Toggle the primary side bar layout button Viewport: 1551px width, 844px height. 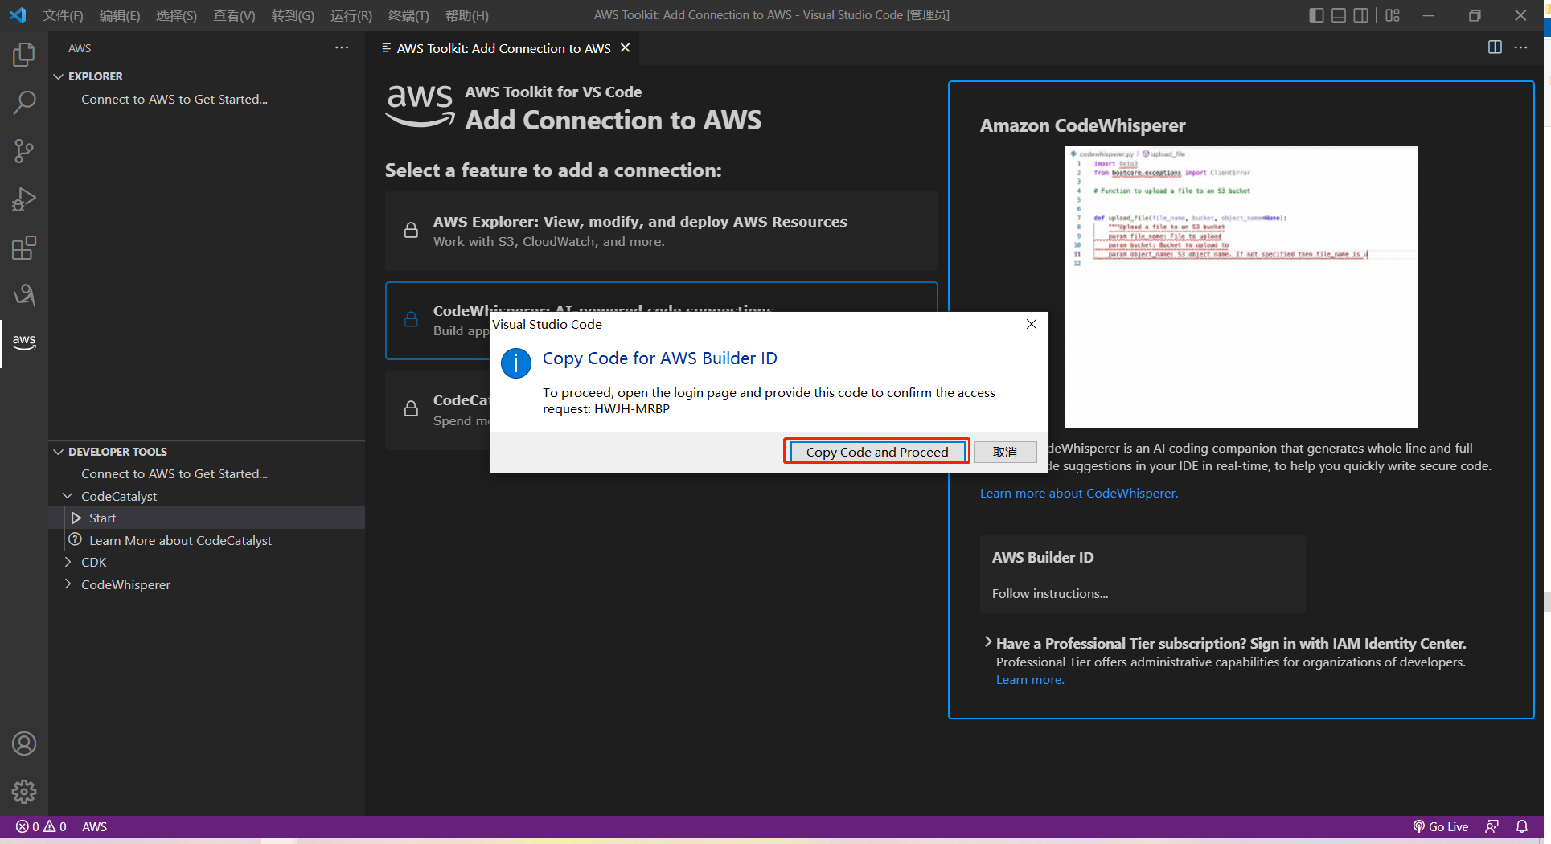coord(1316,15)
